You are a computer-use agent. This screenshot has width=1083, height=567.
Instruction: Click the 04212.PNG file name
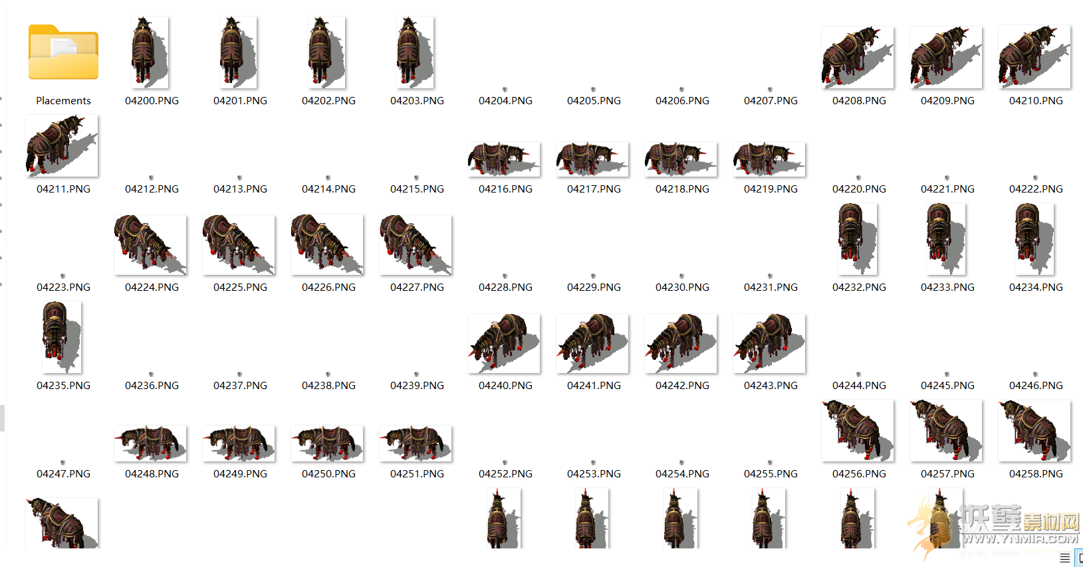coord(152,189)
